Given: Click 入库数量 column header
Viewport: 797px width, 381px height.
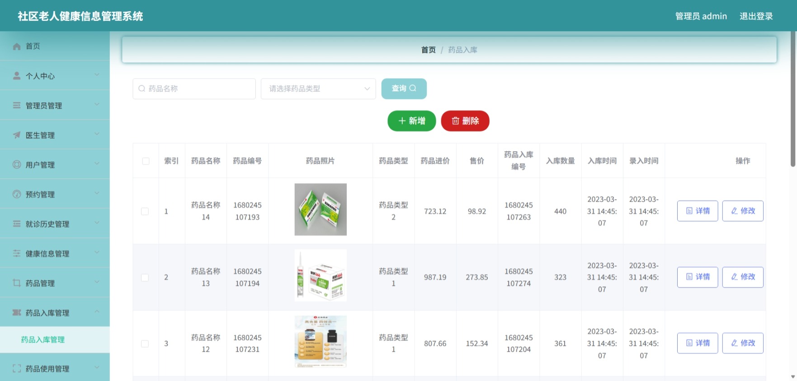Looking at the screenshot, I should click(560, 161).
